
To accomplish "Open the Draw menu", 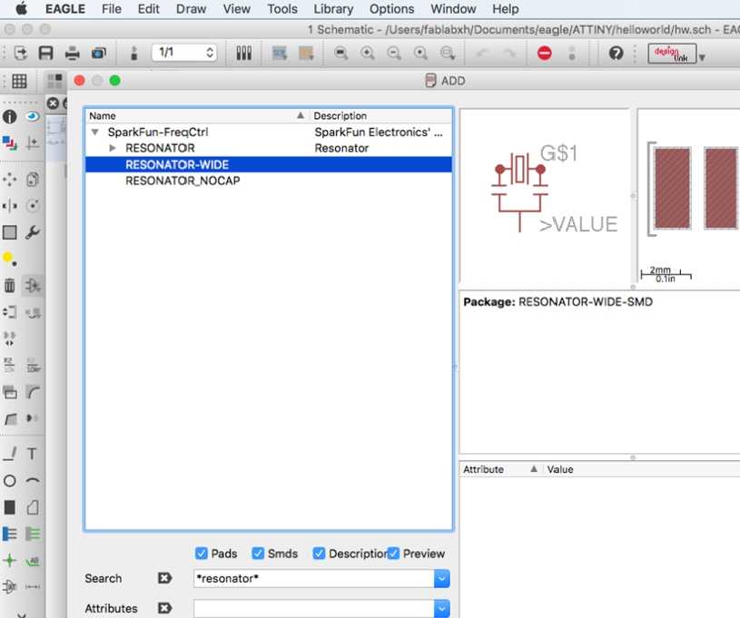I will coord(191,9).
